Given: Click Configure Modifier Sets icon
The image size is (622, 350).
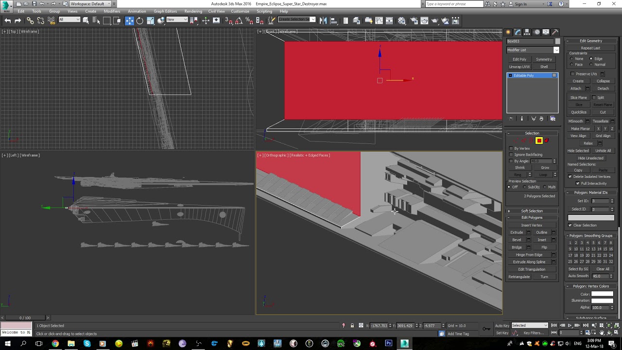Looking at the screenshot, I should pyautogui.click(x=553, y=119).
